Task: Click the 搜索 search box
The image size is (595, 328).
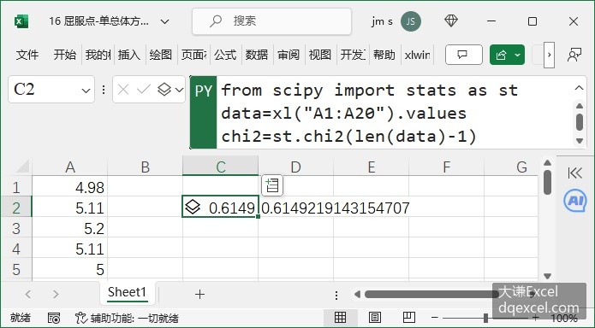Action: (271, 21)
